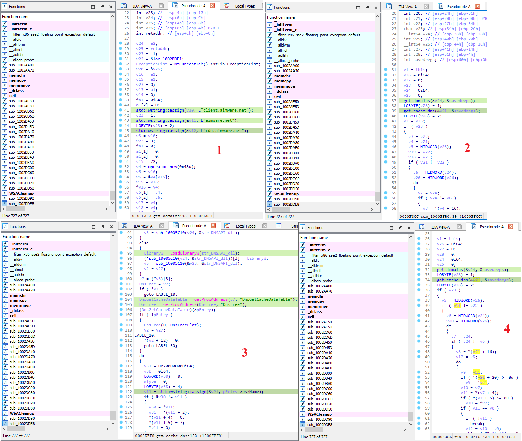This screenshot has height=441, width=522.
Task: Click the IDA View-A tab icon in panel 4
Action: click(x=422, y=227)
